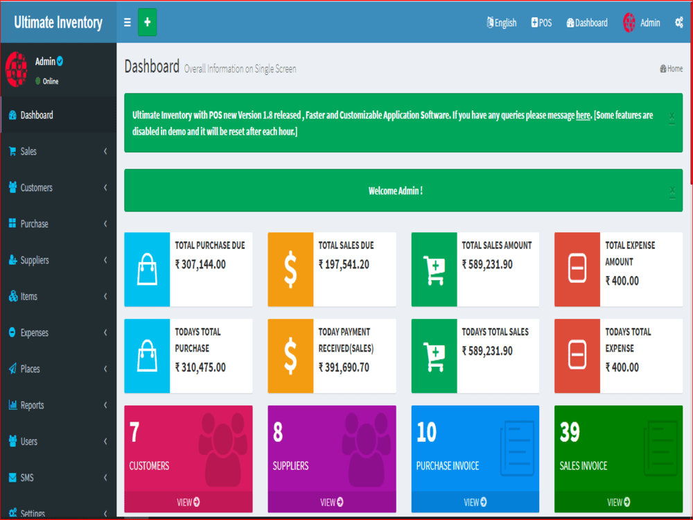Screen dimensions: 693x520
Task: Dismiss the Welcome Admin message
Action: (x=672, y=191)
